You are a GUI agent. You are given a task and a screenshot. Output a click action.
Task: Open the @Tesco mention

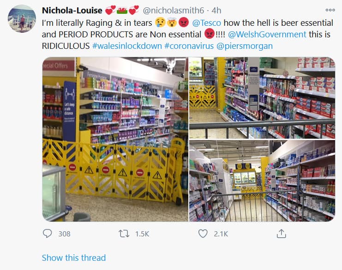point(207,23)
